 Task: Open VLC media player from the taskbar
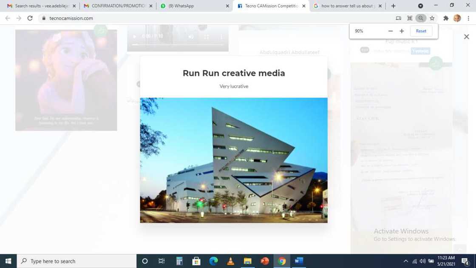230,261
